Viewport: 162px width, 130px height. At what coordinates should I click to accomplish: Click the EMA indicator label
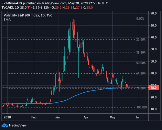tap(7, 20)
